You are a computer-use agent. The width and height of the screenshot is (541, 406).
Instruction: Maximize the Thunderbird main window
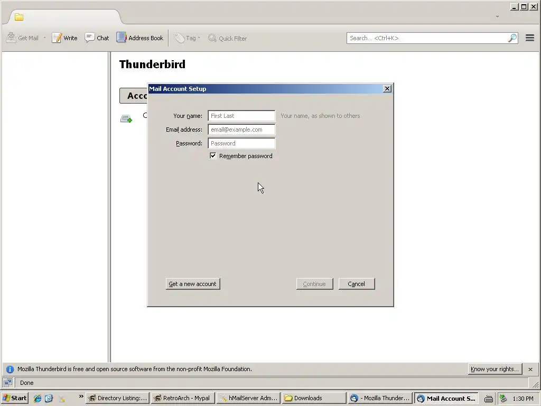coord(524,6)
